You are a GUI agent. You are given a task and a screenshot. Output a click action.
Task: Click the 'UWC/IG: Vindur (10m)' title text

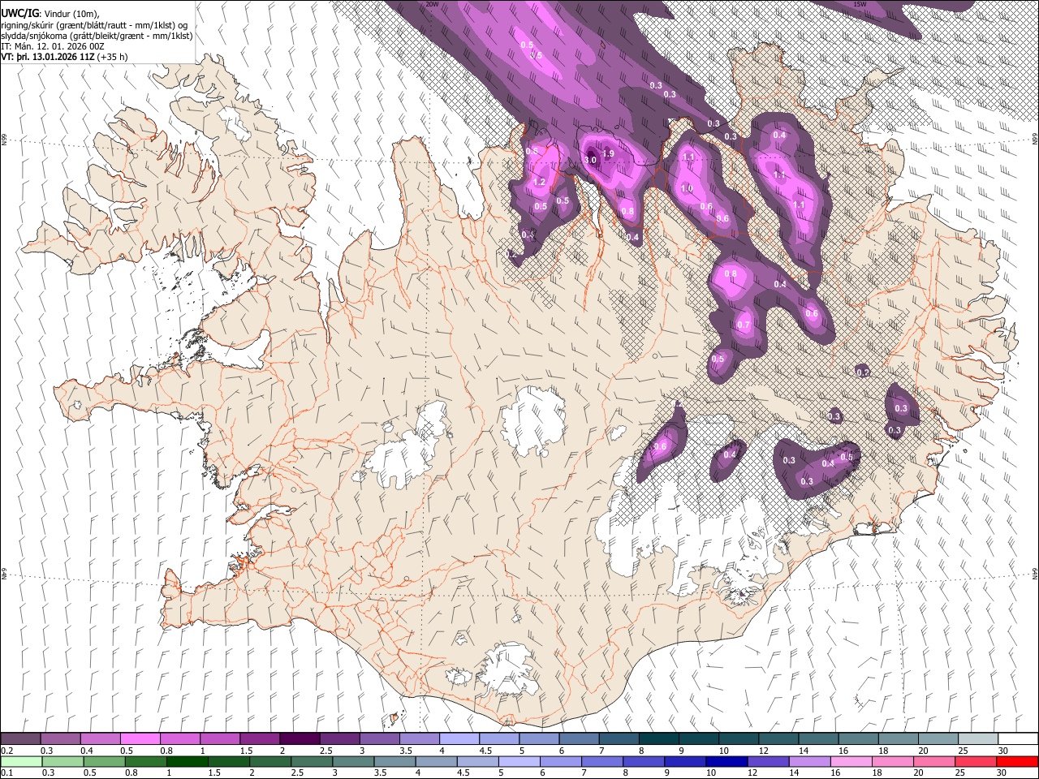[x=50, y=13]
